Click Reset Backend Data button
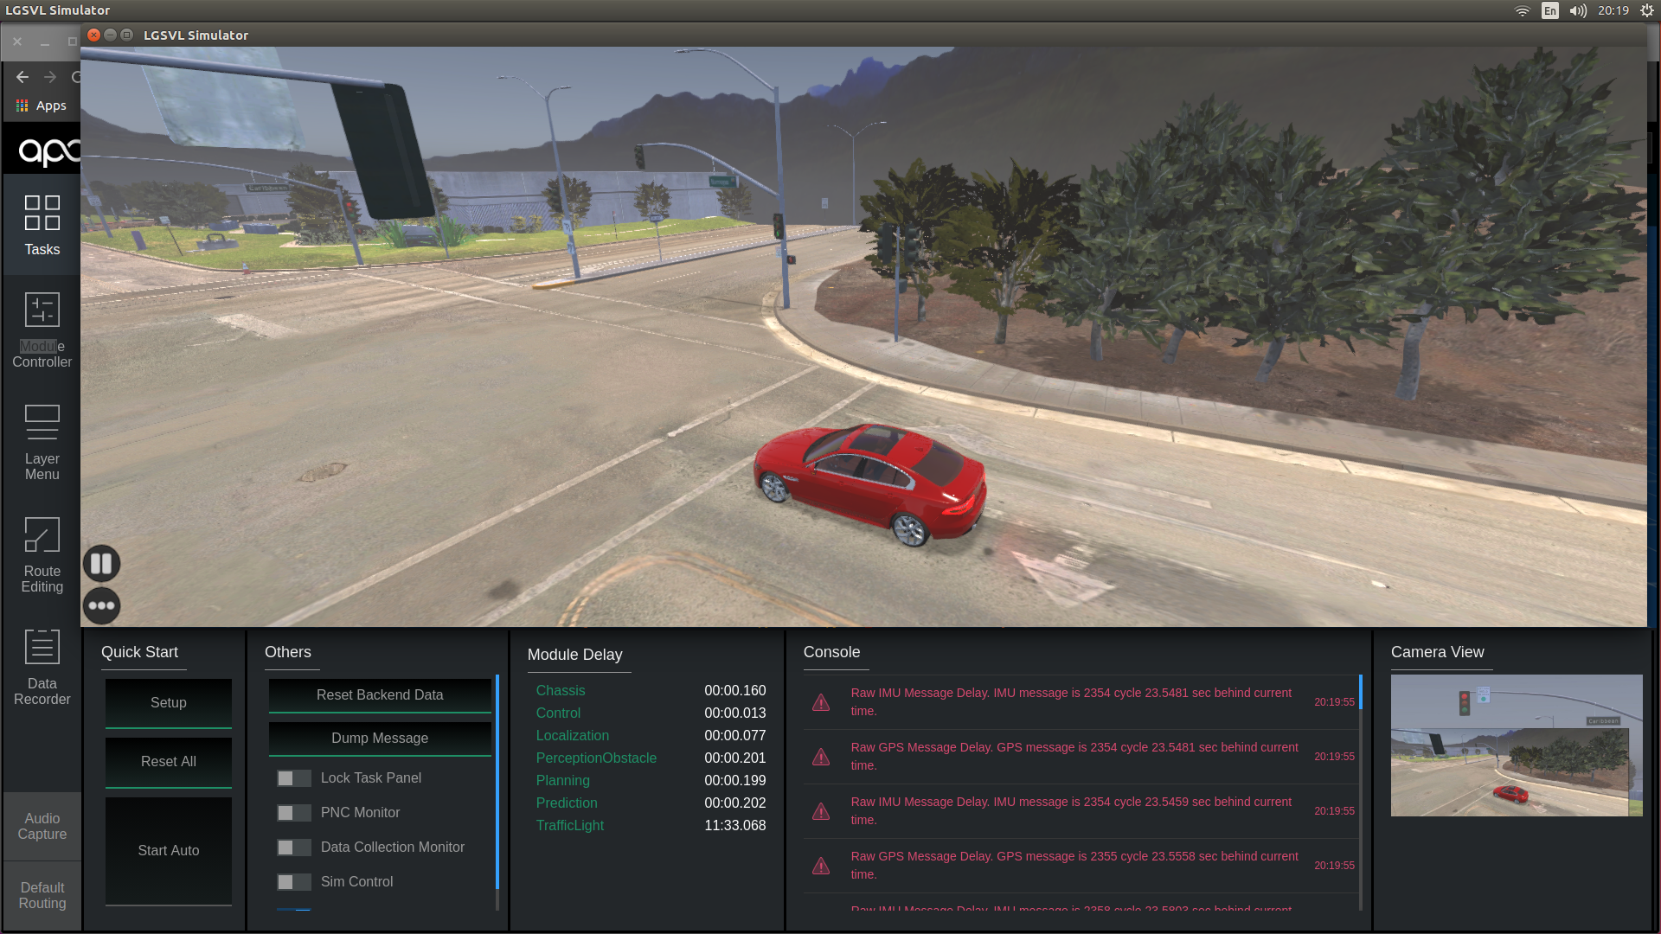The image size is (1661, 934). tap(380, 695)
